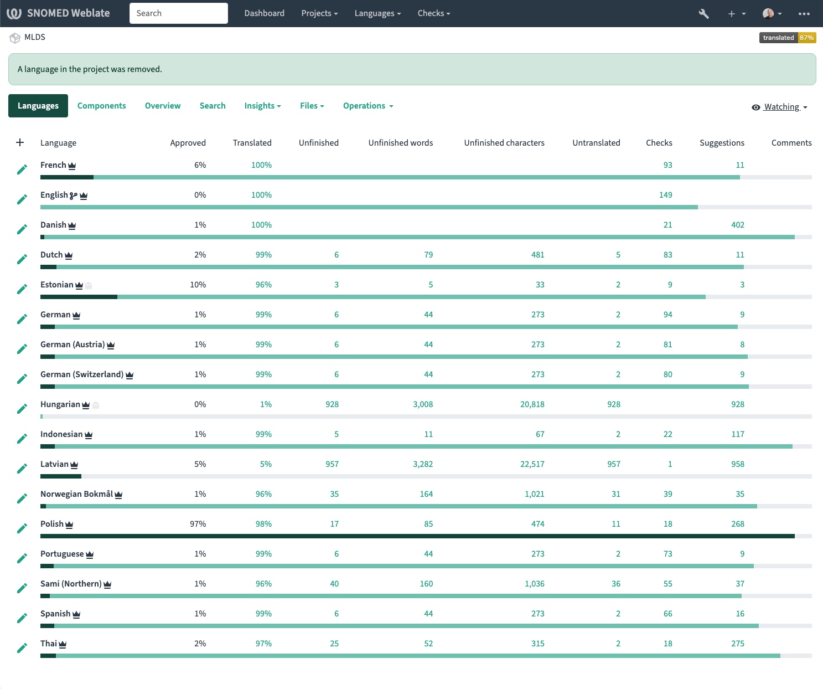Viewport: 823px width, 689px height.
Task: Expand the Projects dropdown menu
Action: point(319,13)
